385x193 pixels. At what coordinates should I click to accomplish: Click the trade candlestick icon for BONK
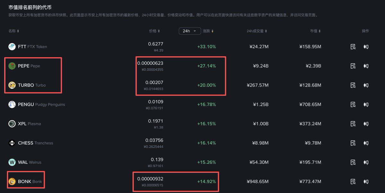point(366,182)
